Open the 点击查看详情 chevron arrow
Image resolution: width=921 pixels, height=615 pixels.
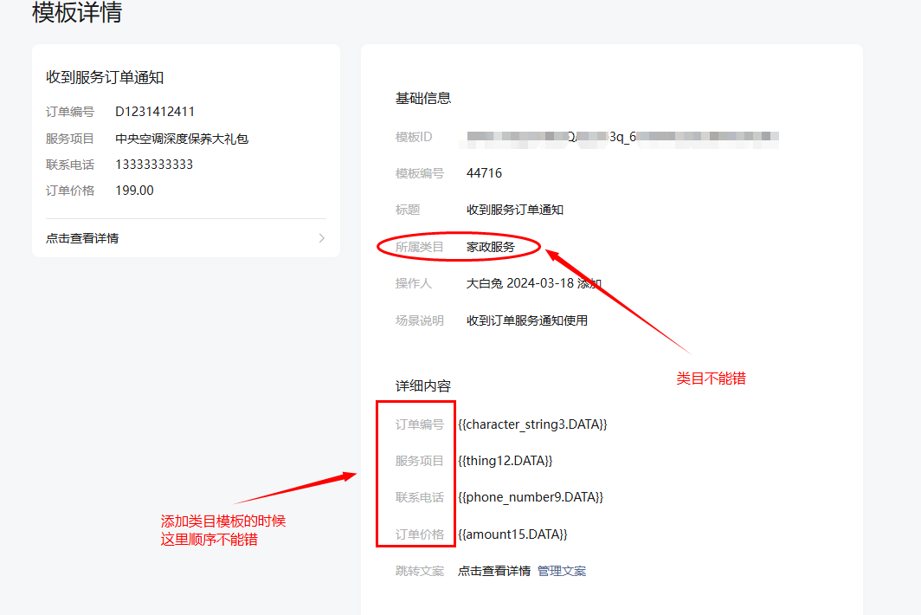[321, 238]
